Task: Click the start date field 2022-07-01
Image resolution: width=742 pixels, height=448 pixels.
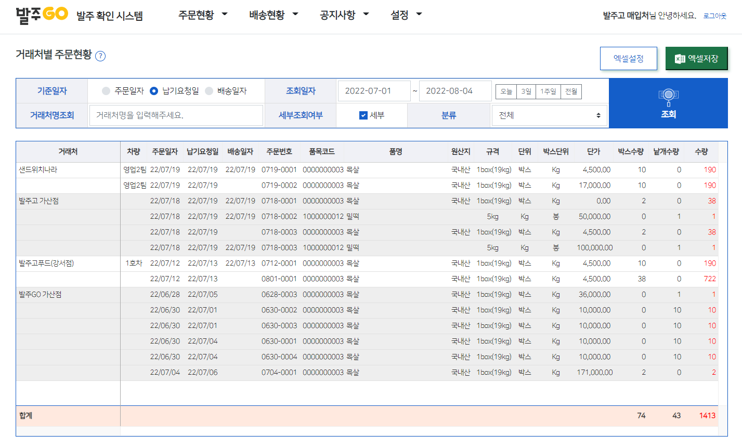Action: click(374, 91)
